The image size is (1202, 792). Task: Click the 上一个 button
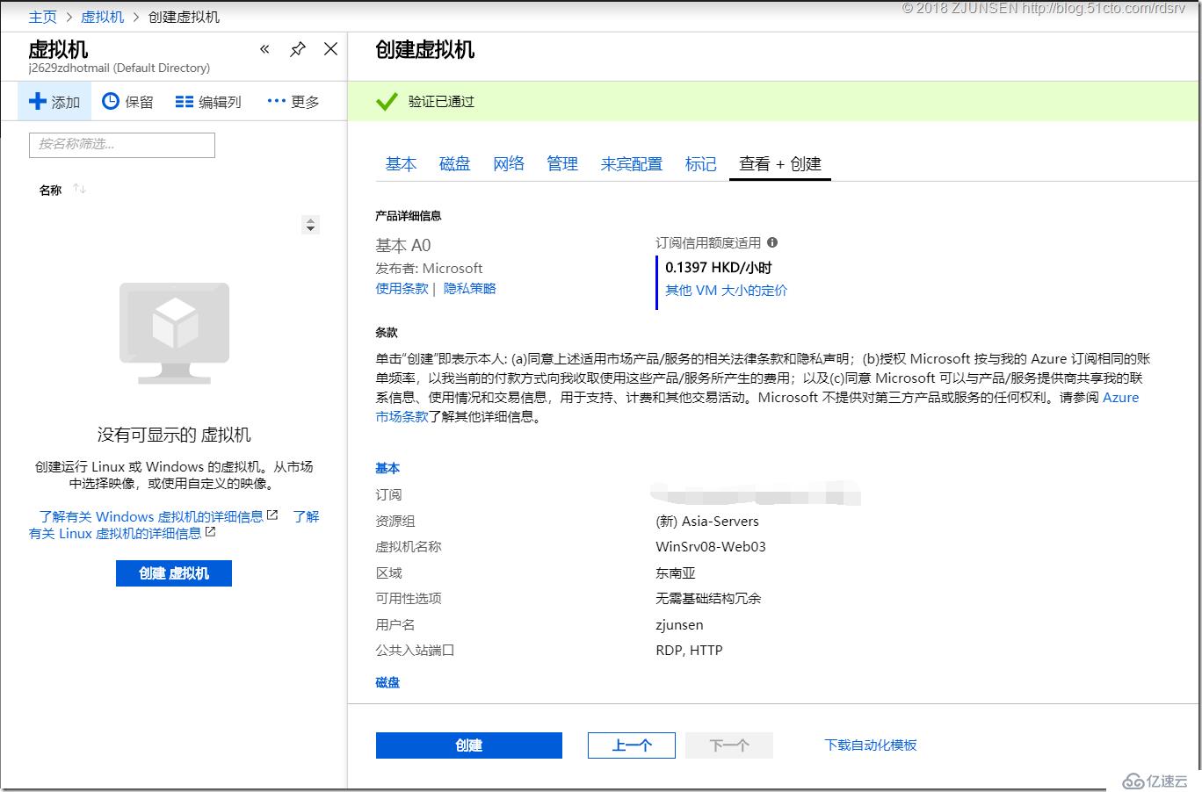632,745
